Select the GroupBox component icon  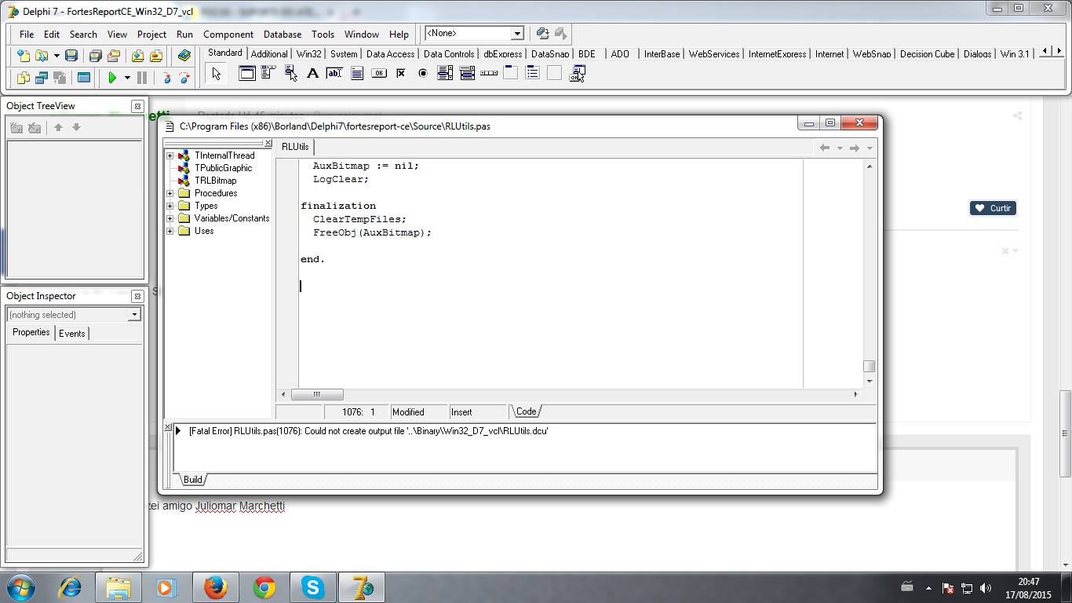pos(511,73)
